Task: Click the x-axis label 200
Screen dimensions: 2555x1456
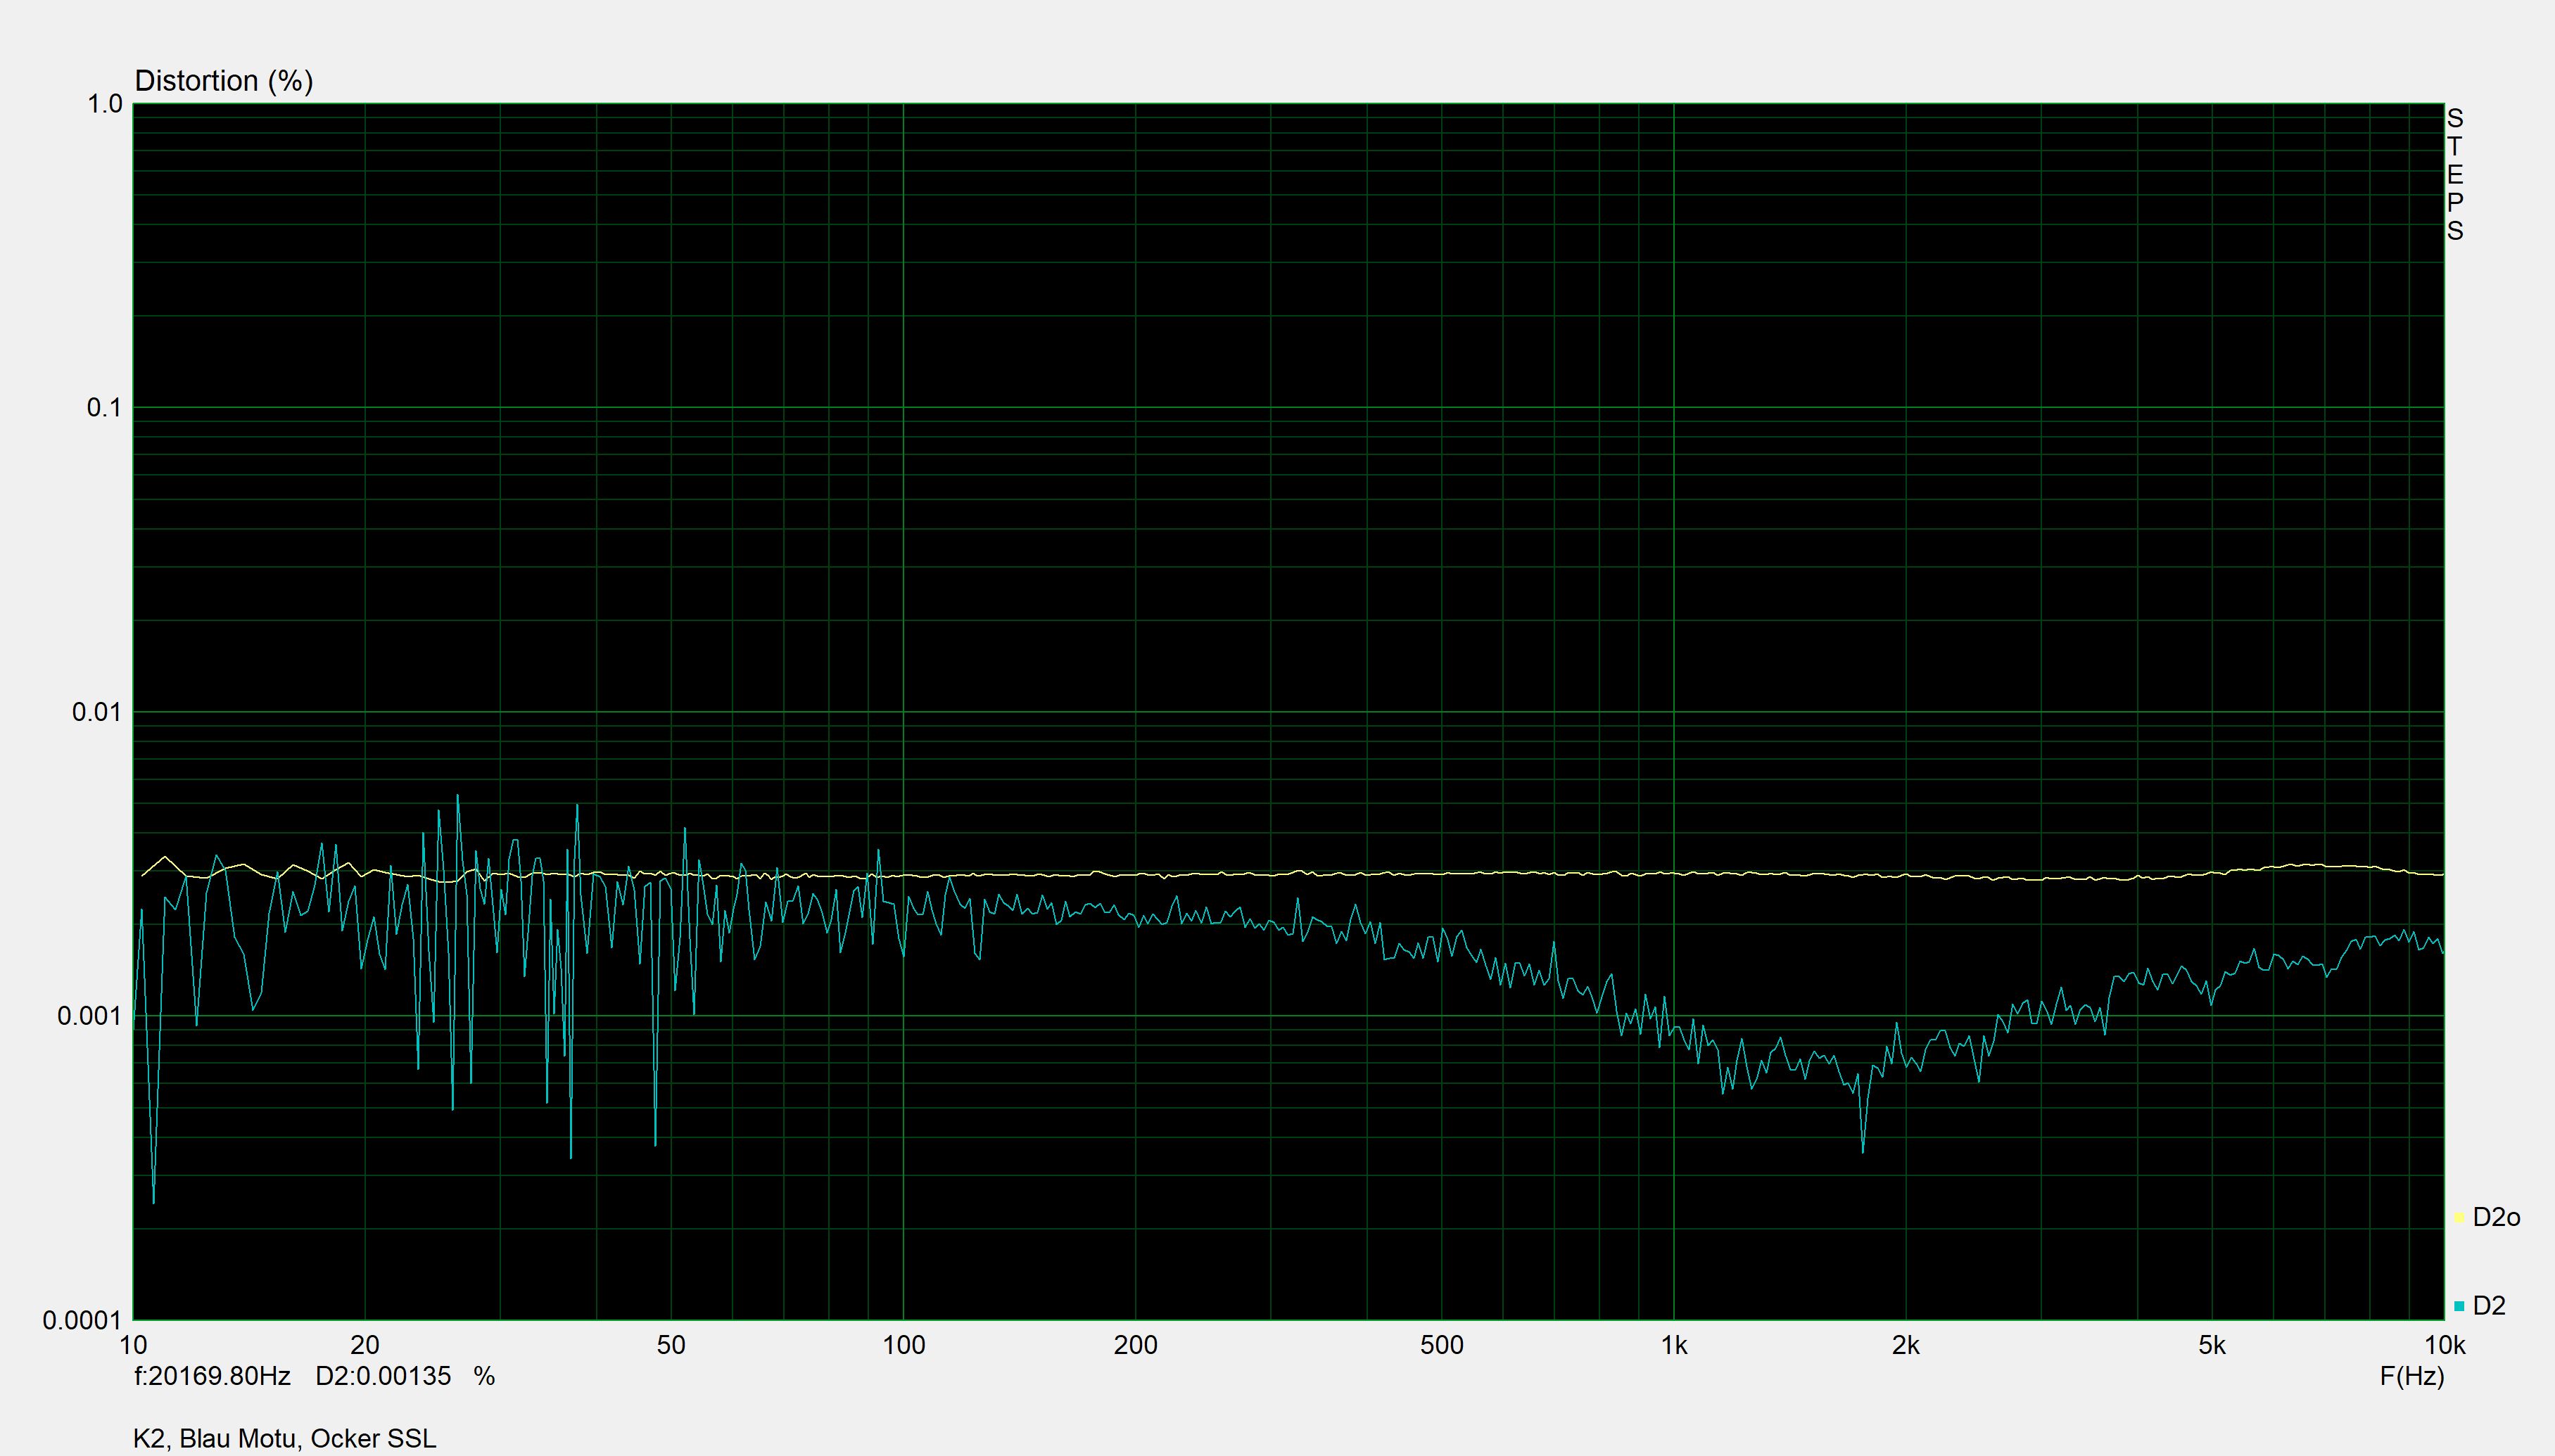Action: coord(1136,1345)
